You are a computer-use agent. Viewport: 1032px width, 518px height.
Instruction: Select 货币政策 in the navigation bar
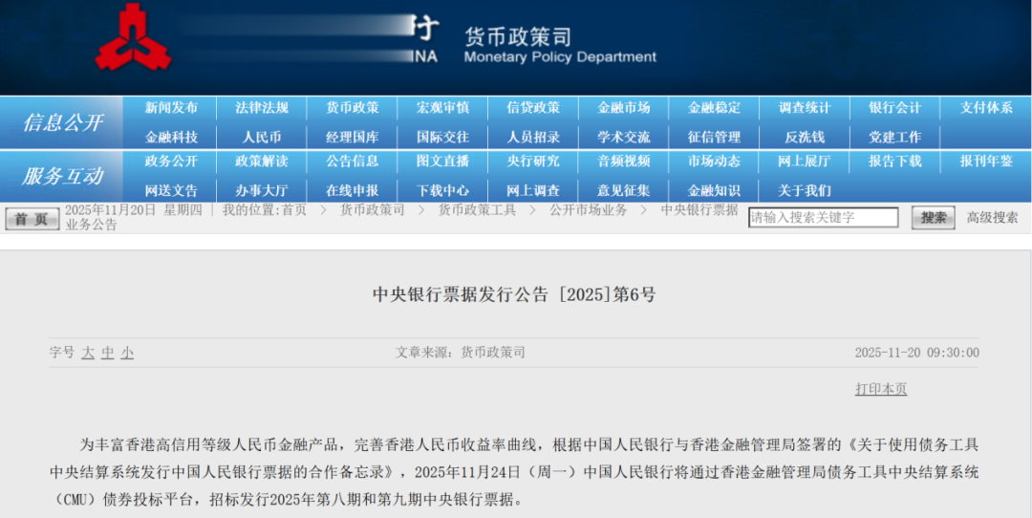pos(352,108)
